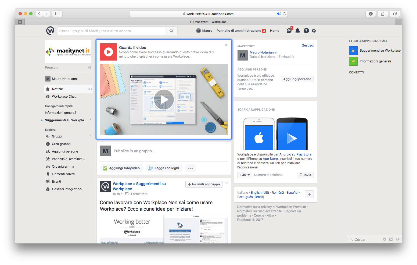Reload the page in Safari

click(284, 14)
